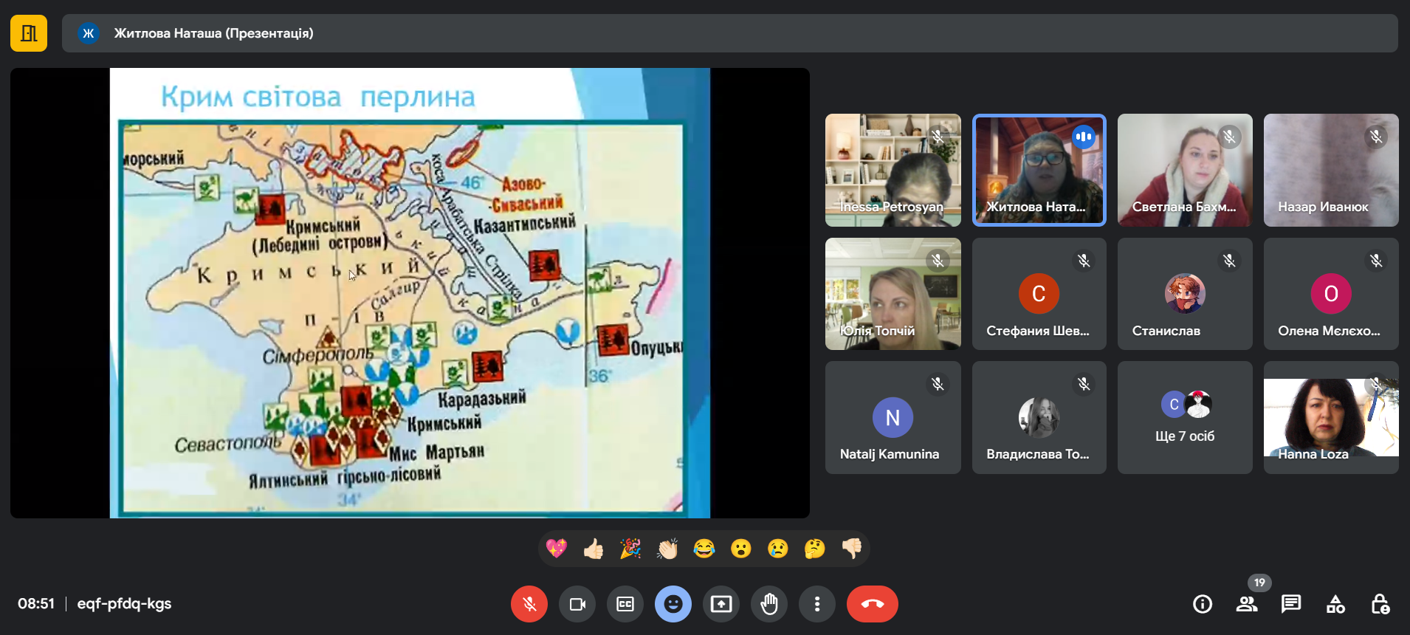
Task: Show the people list of 19 participants
Action: click(x=1247, y=604)
